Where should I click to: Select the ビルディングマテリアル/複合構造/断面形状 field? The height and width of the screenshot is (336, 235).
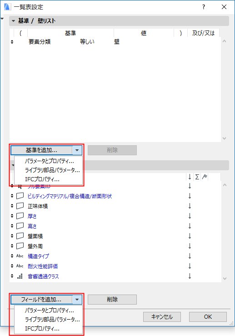click(x=70, y=196)
